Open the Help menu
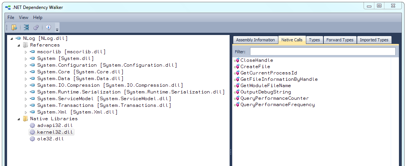The height and width of the screenshot is (166, 406). (38, 17)
